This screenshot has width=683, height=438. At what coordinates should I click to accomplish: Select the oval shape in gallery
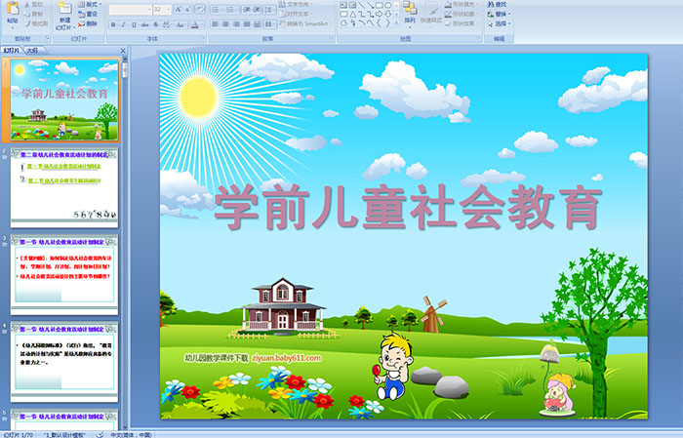pos(388,5)
